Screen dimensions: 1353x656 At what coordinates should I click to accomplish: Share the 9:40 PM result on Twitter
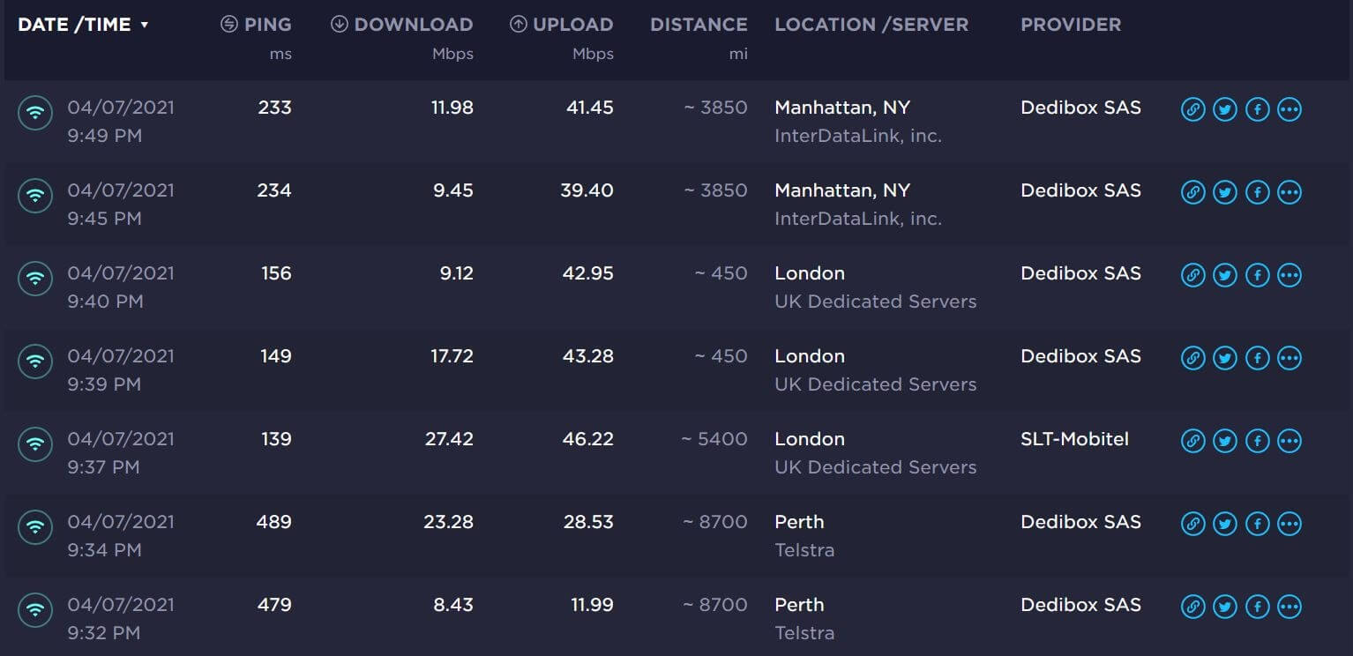click(1224, 275)
